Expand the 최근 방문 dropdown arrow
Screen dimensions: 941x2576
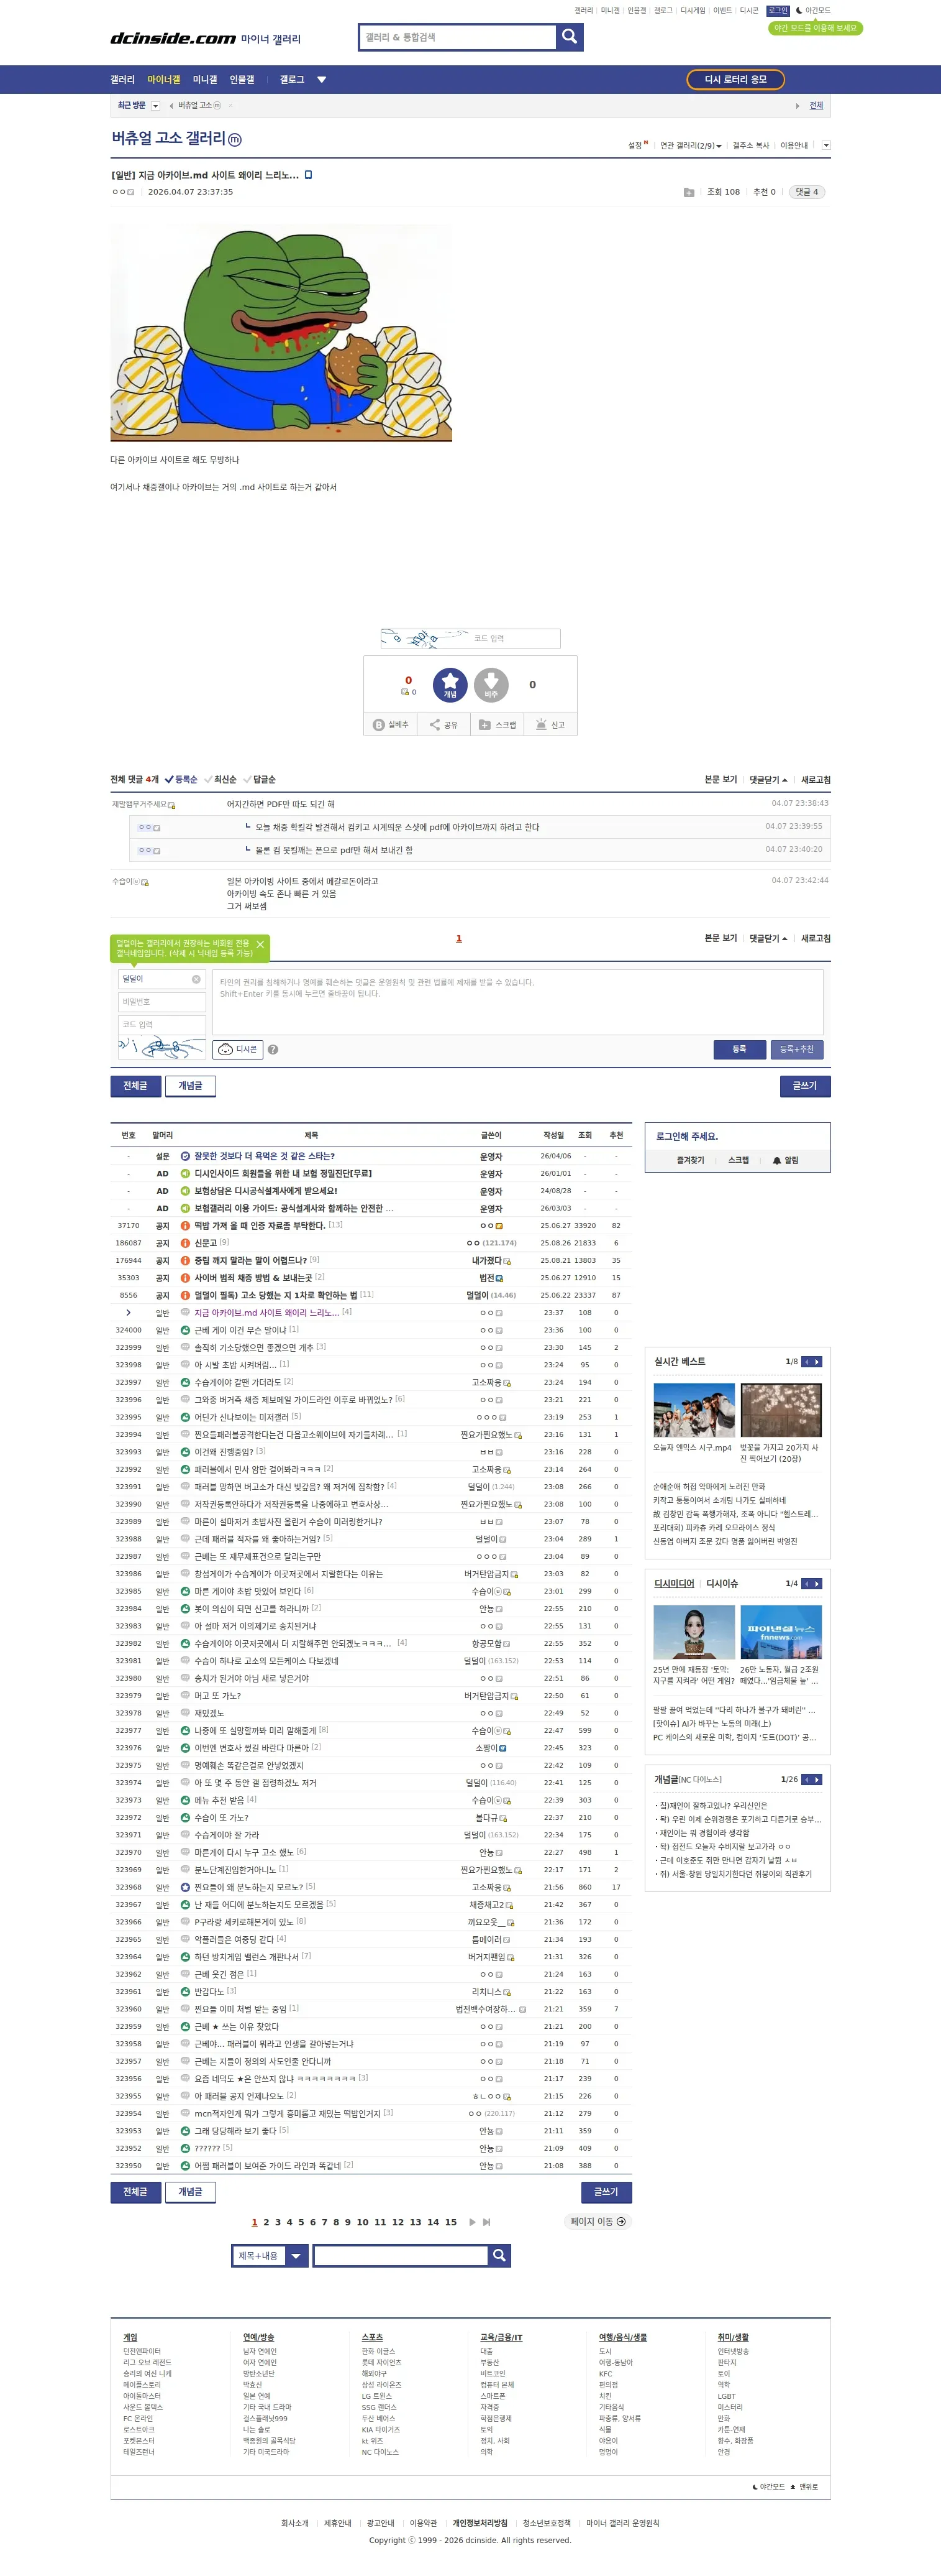(x=156, y=106)
